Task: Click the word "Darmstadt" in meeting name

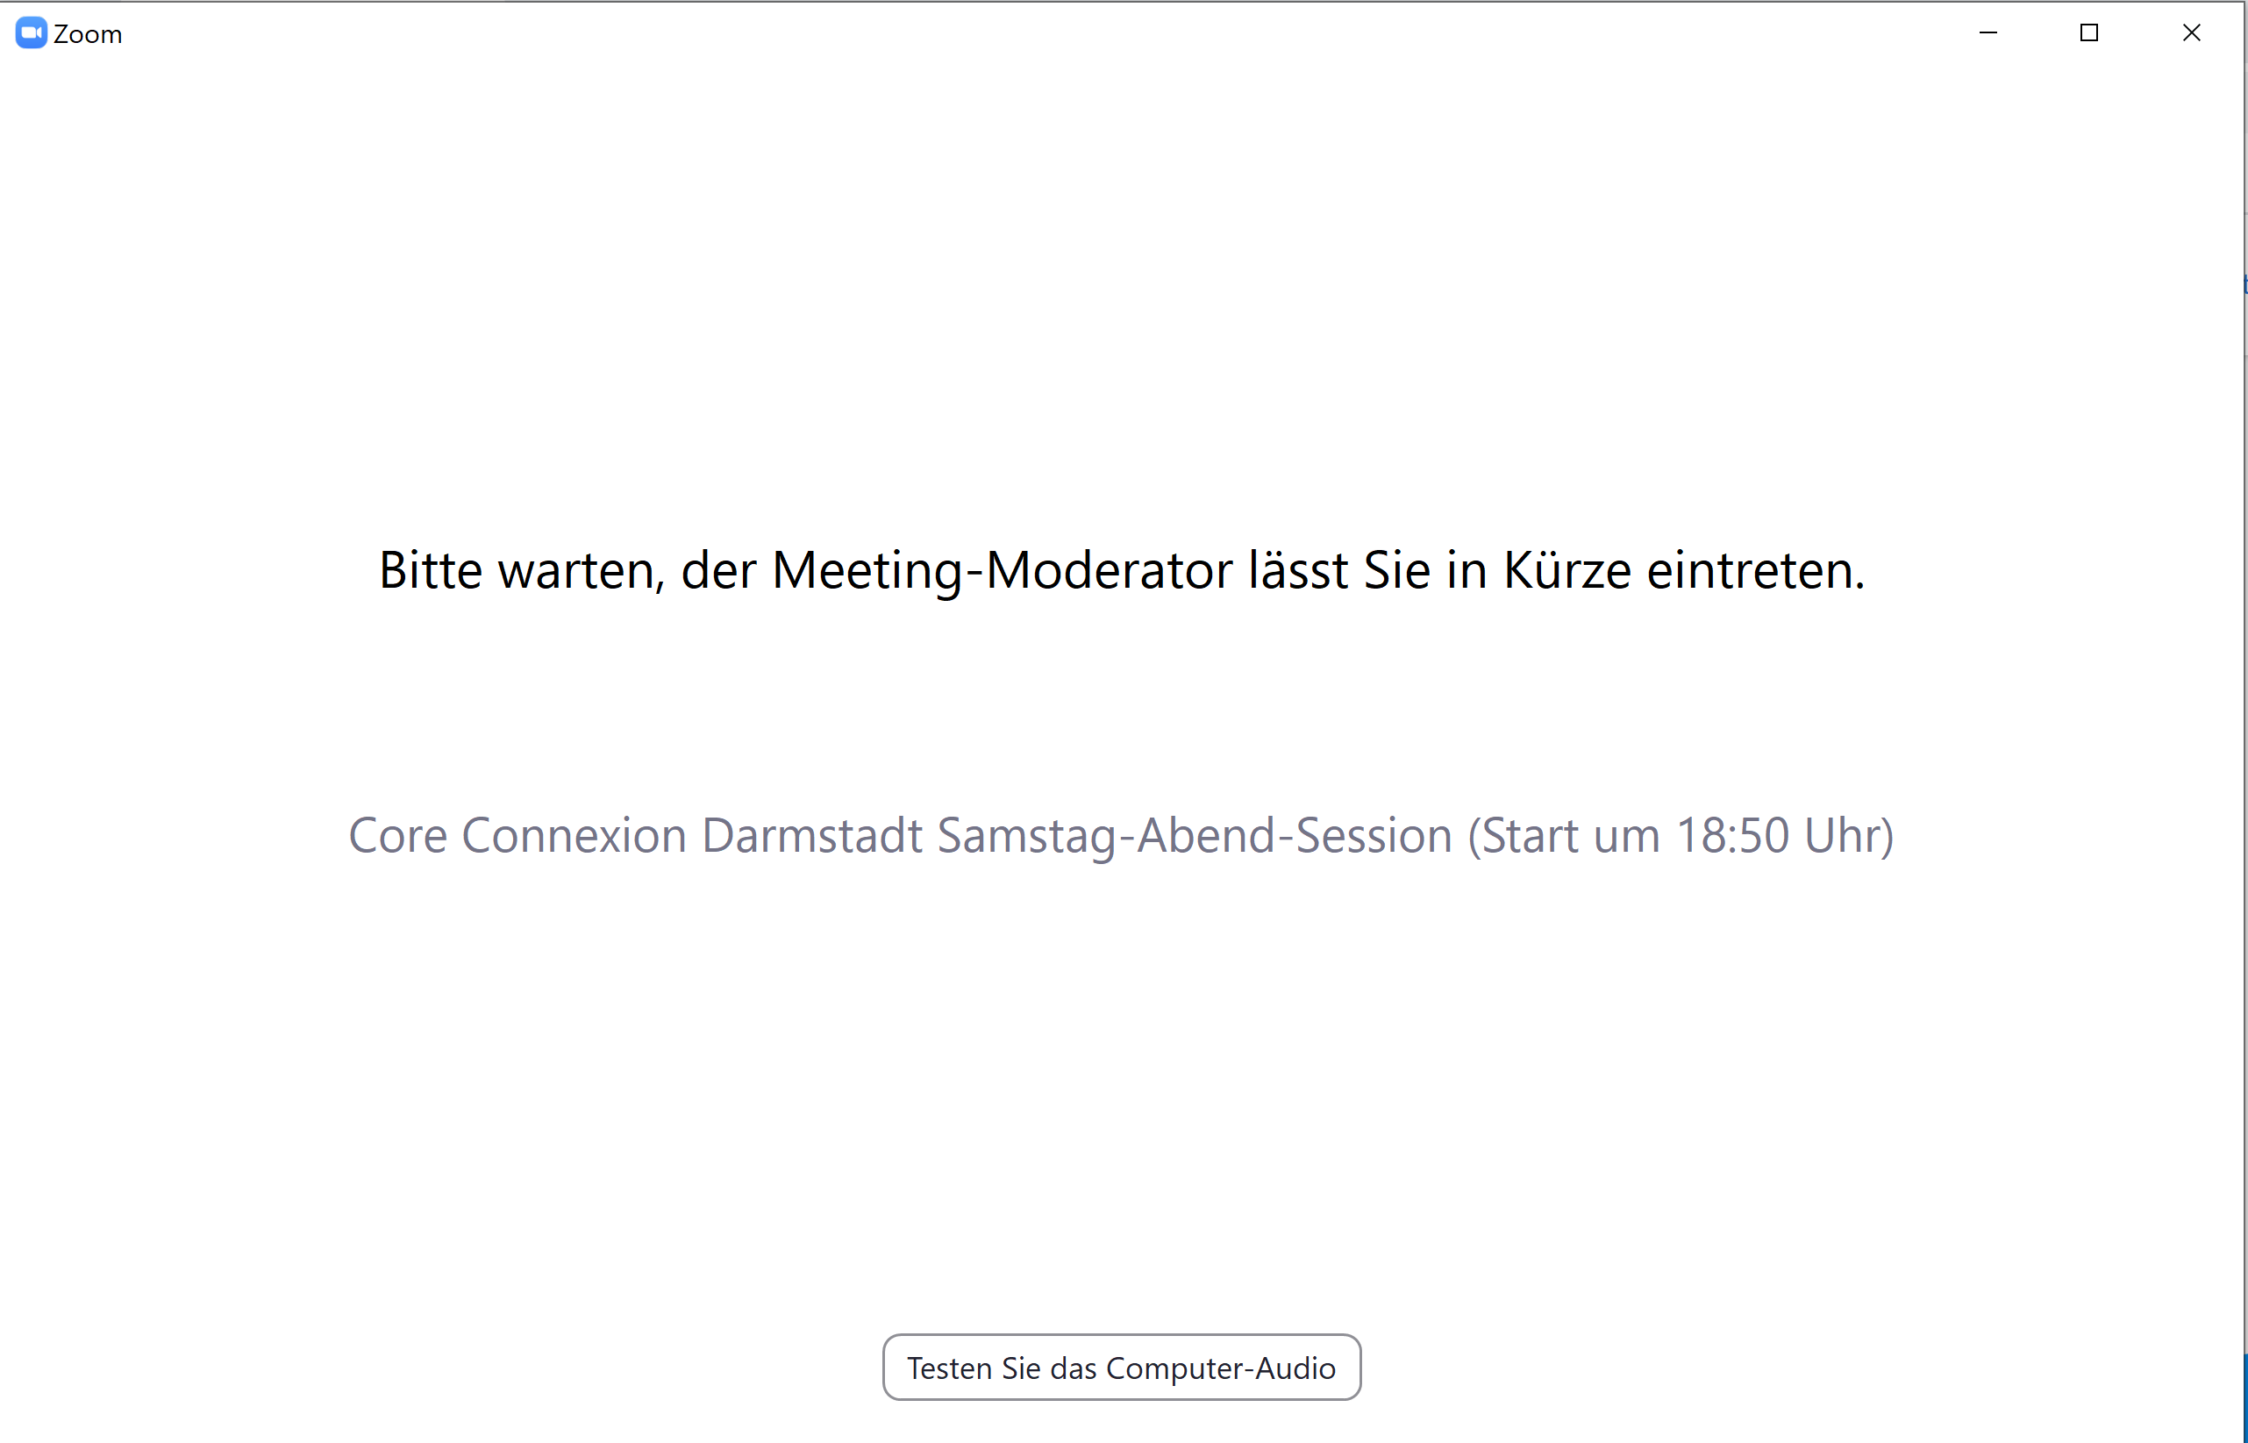Action: (x=812, y=835)
